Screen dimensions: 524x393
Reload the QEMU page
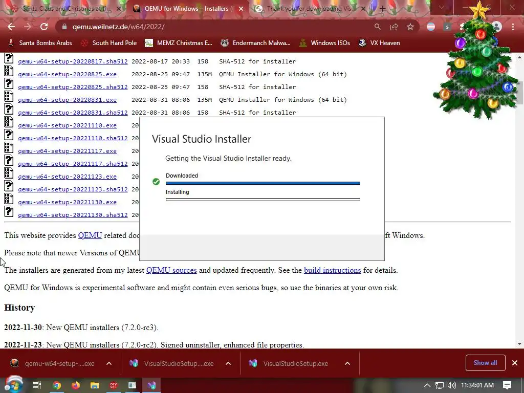point(44,27)
